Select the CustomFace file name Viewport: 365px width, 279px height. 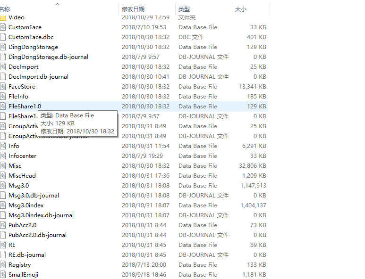[x=25, y=27]
